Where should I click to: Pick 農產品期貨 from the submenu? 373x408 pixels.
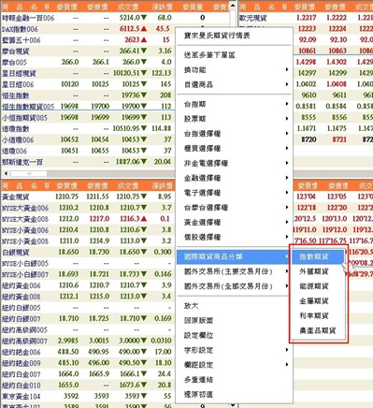[318, 330]
